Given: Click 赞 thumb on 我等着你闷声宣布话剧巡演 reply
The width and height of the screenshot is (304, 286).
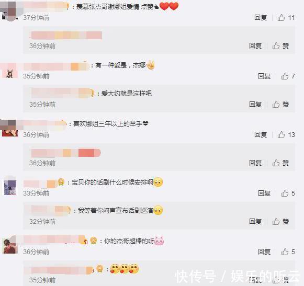Looking at the screenshot, I should click(x=280, y=222).
